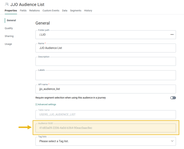Go to the Custom Events tab

click(x=51, y=10)
